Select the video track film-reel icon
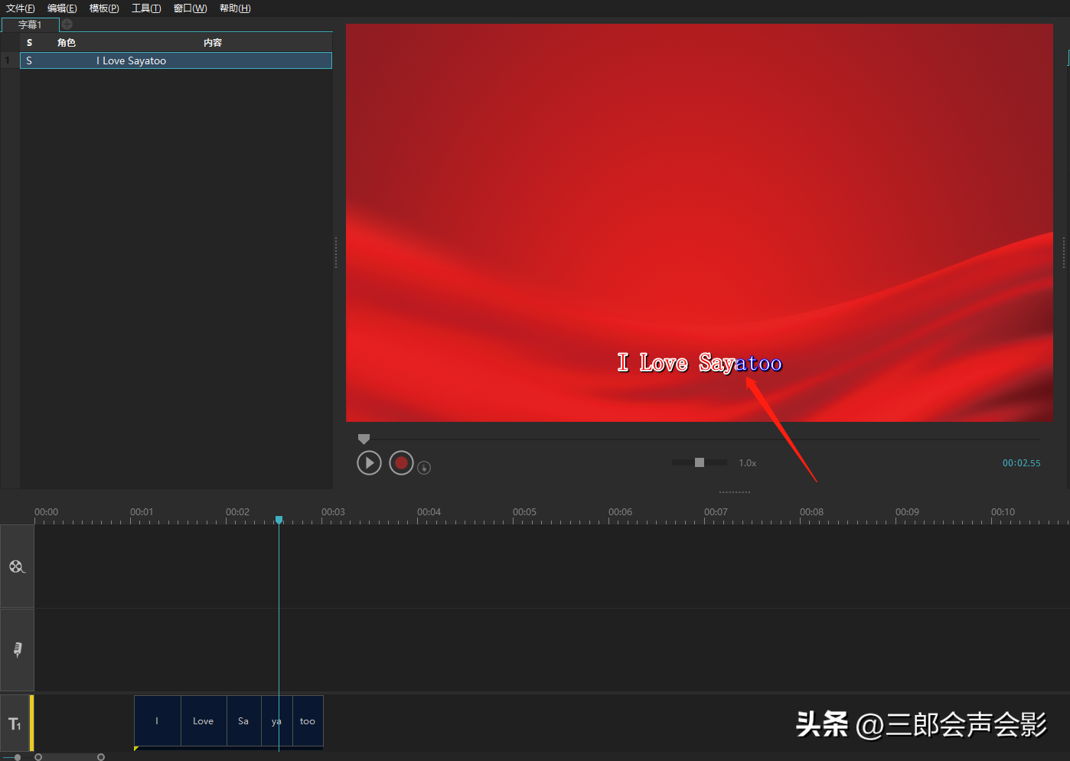The height and width of the screenshot is (761, 1070). pos(17,567)
